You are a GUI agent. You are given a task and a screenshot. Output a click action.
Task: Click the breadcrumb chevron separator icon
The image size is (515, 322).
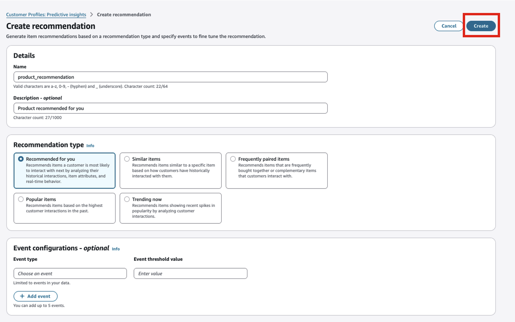pos(92,15)
